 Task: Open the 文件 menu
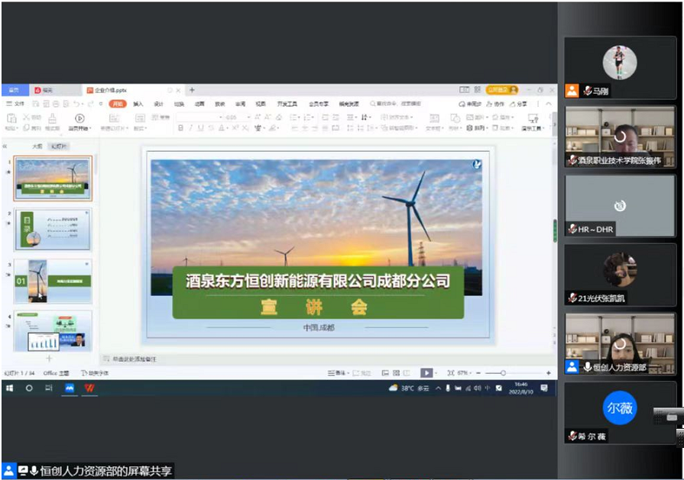click(x=16, y=104)
